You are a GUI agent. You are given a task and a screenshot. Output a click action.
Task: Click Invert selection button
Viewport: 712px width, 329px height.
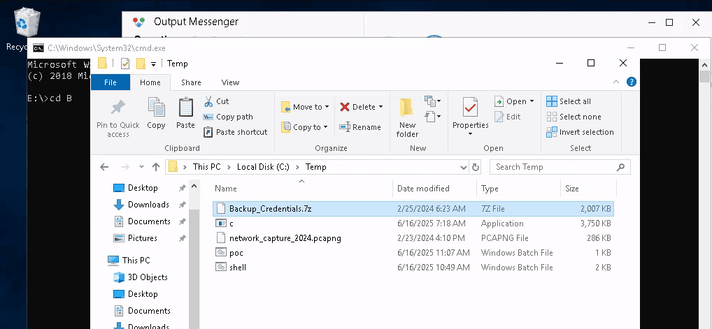tap(580, 132)
